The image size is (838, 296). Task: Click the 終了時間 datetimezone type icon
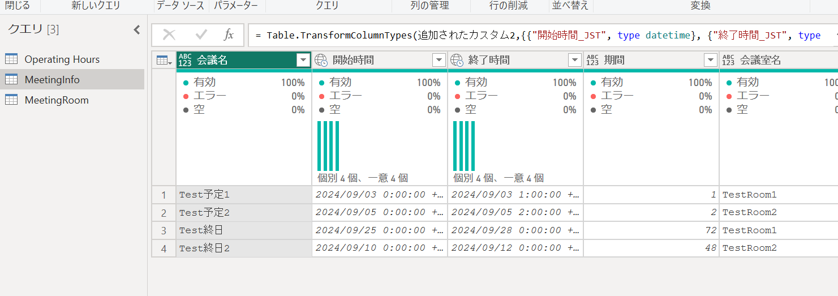457,60
